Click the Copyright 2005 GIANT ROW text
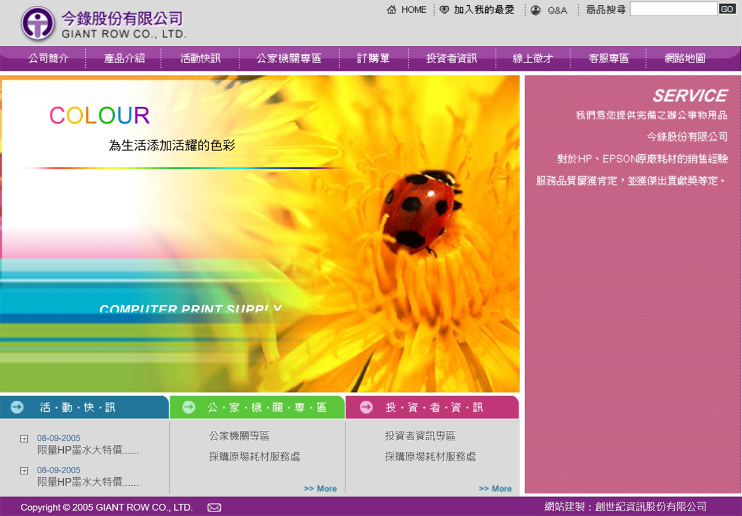 [107, 508]
